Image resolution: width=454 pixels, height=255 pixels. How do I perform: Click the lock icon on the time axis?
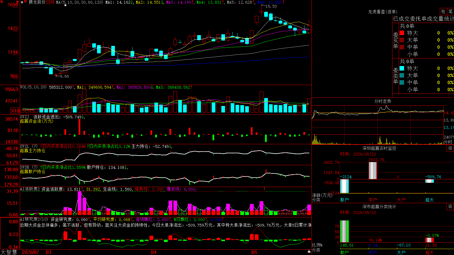click(x=309, y=252)
